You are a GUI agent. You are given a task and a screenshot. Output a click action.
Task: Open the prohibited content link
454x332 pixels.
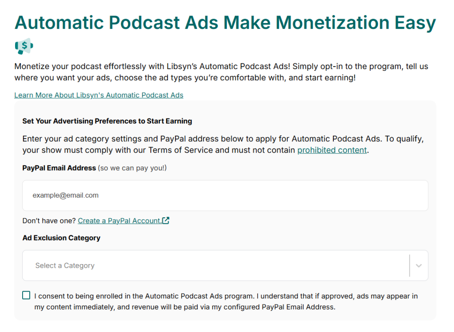click(x=332, y=150)
